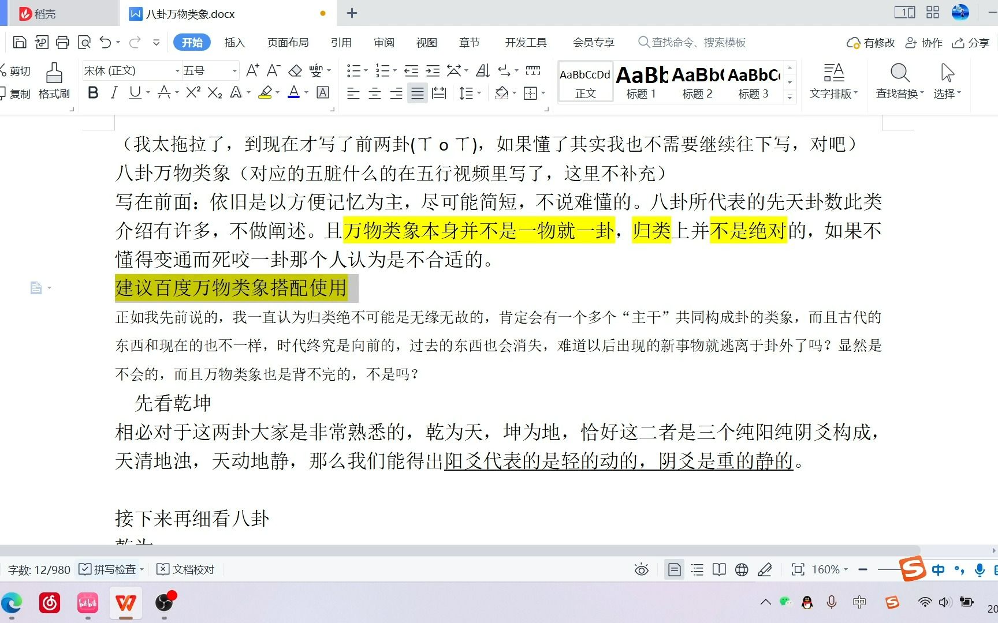The image size is (998, 623).
Task: Open zoom level 160% dropdown
Action: pyautogui.click(x=830, y=570)
